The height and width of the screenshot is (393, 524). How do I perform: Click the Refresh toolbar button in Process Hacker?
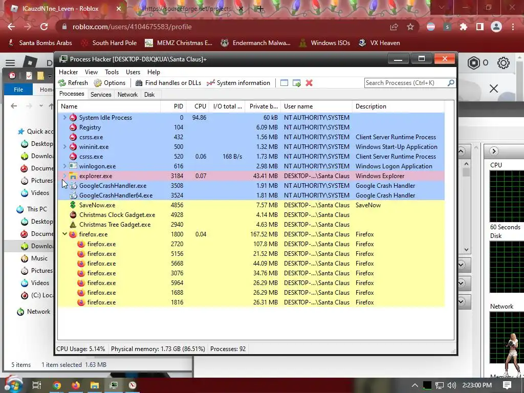coord(73,83)
